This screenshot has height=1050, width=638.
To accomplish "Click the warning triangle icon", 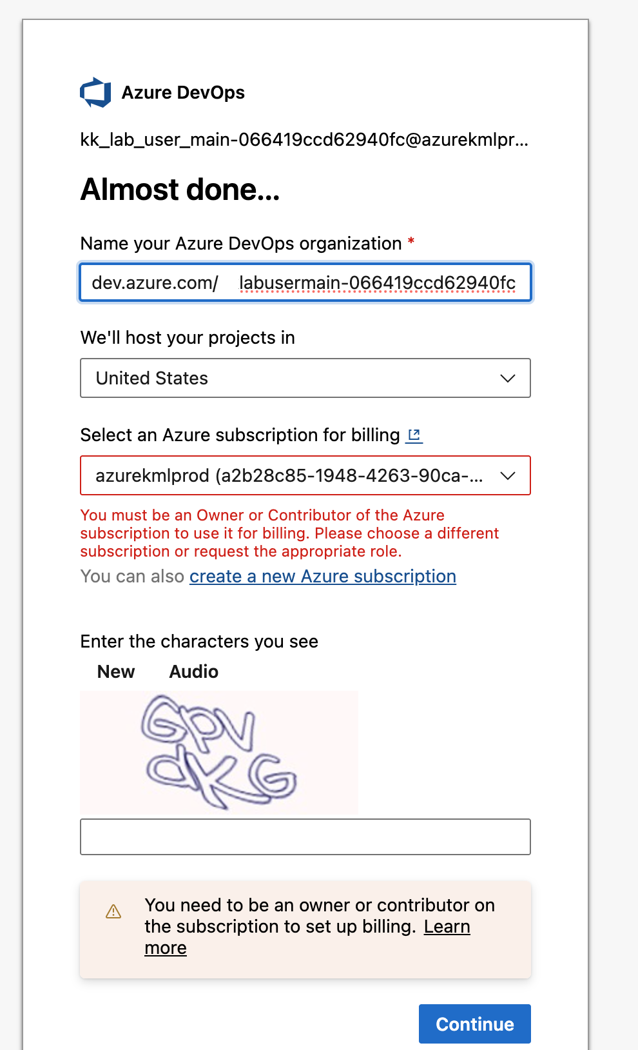I will pyautogui.click(x=113, y=911).
